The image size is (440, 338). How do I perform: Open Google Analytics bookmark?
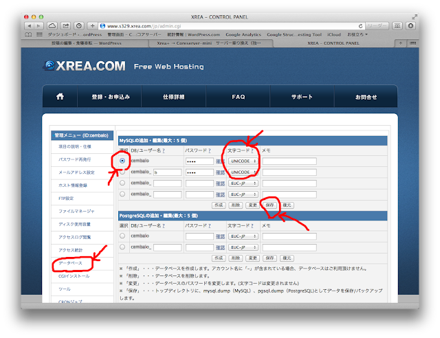click(243, 35)
